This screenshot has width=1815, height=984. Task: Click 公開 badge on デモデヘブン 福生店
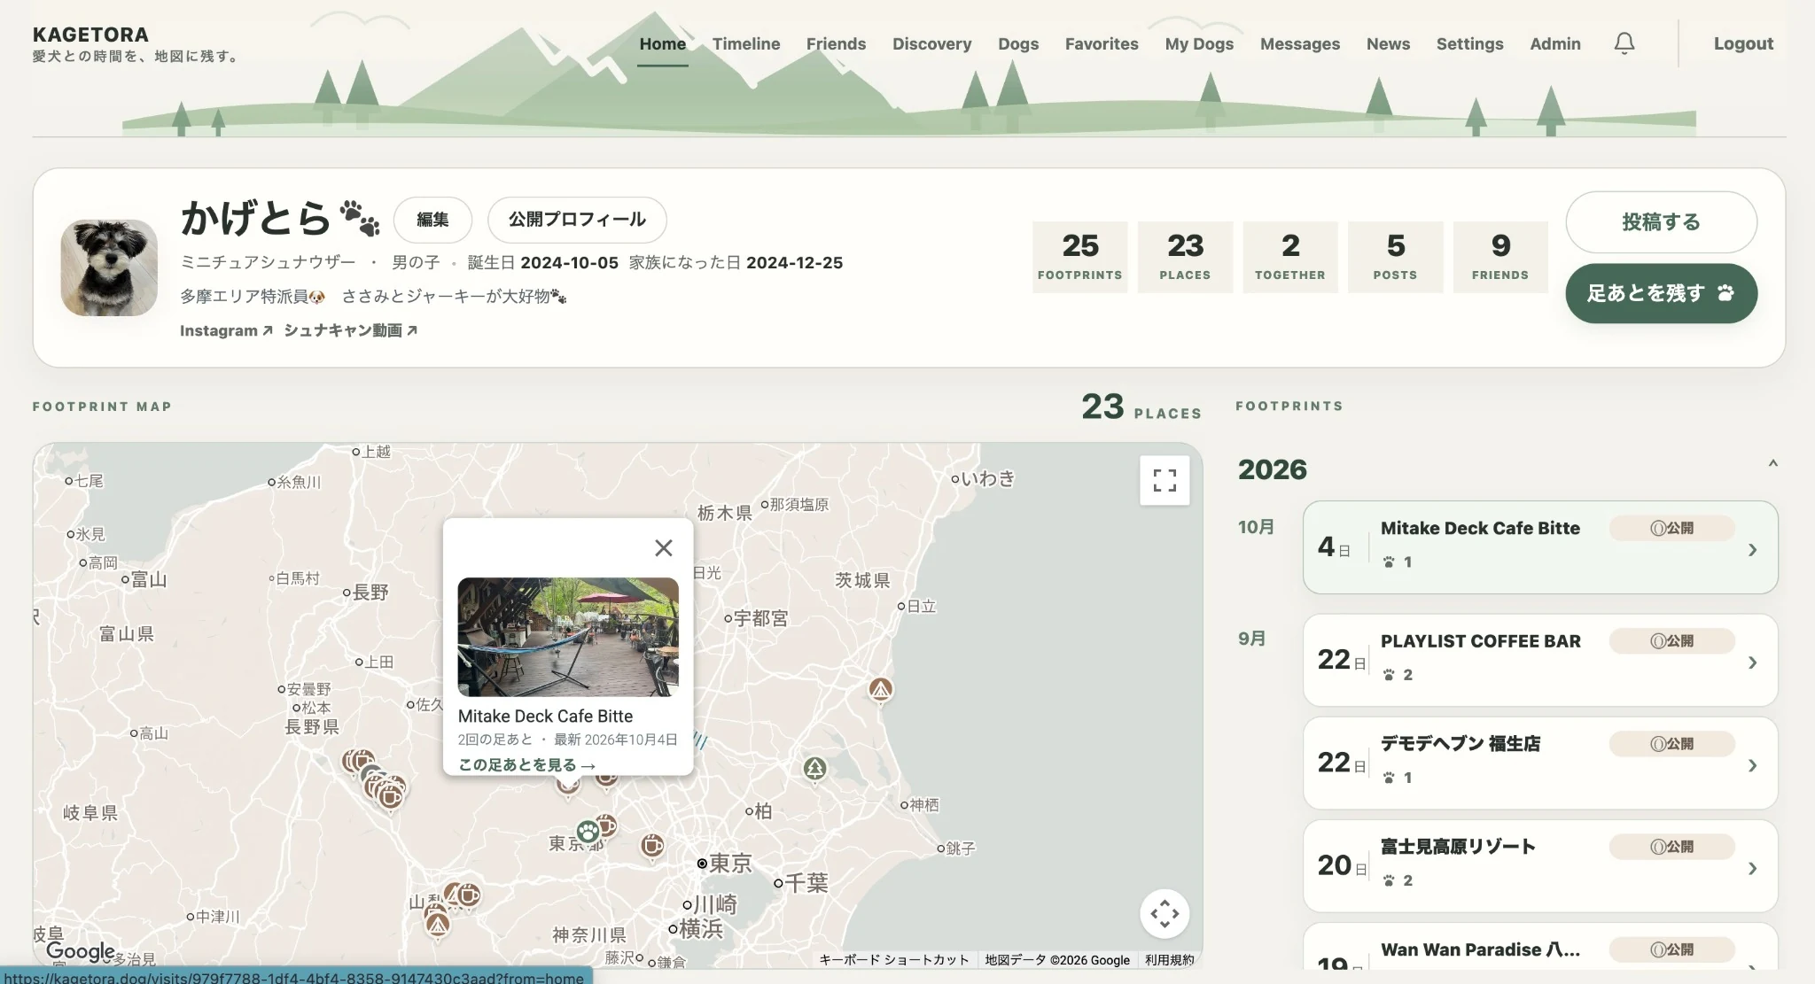pyautogui.click(x=1671, y=743)
